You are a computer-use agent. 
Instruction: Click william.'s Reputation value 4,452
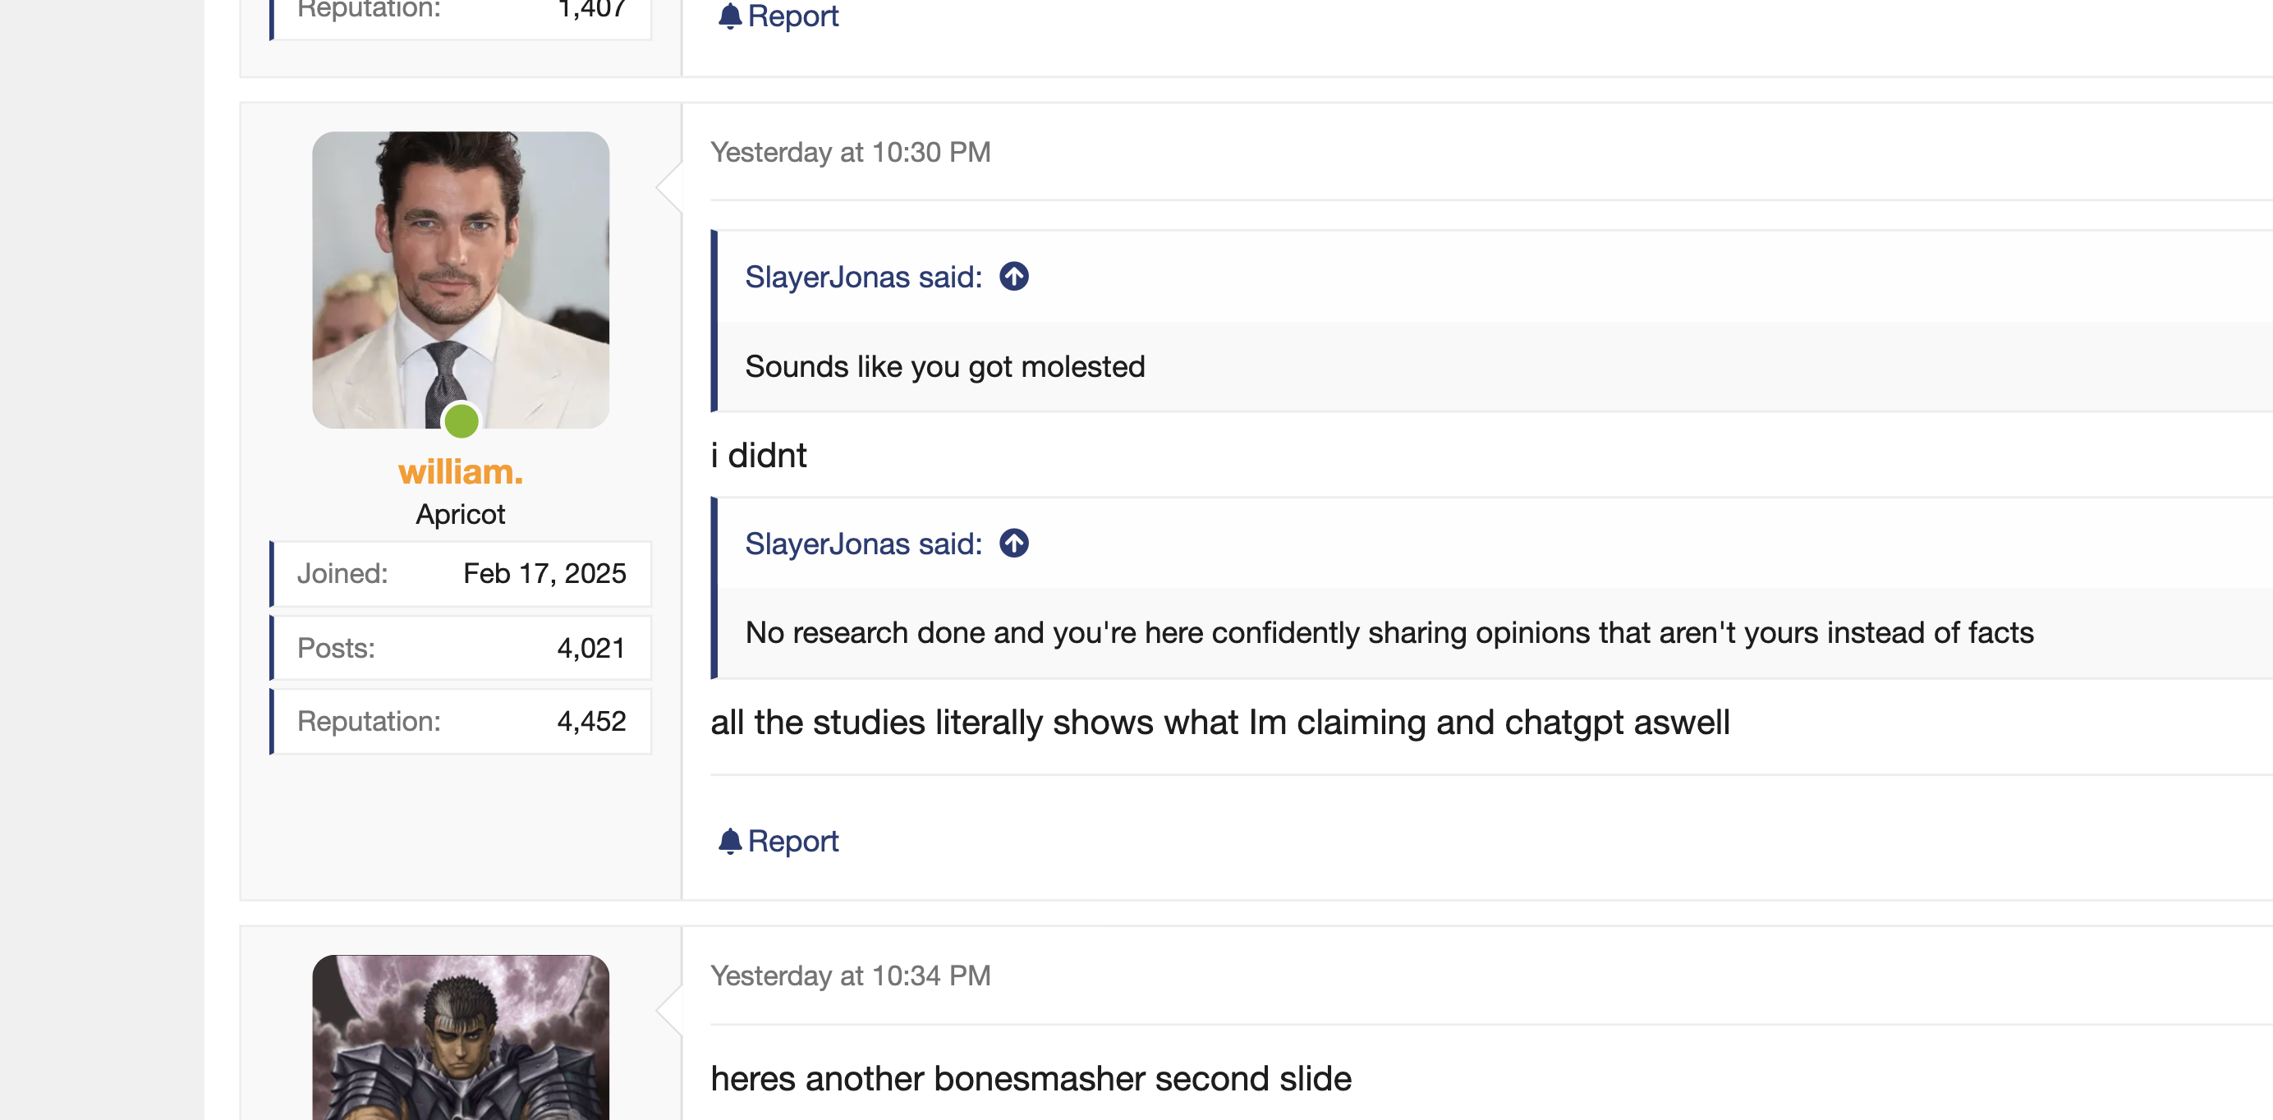(x=590, y=721)
